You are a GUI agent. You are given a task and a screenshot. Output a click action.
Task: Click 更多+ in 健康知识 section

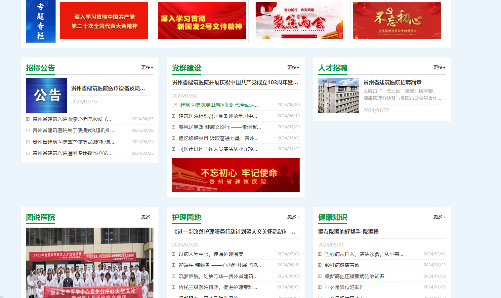coord(439,217)
